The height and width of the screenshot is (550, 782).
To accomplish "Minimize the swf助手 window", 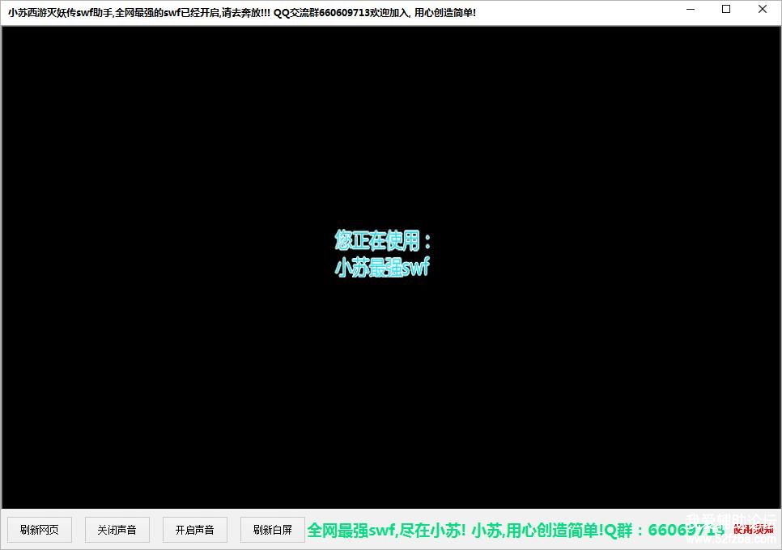I will tap(691, 10).
